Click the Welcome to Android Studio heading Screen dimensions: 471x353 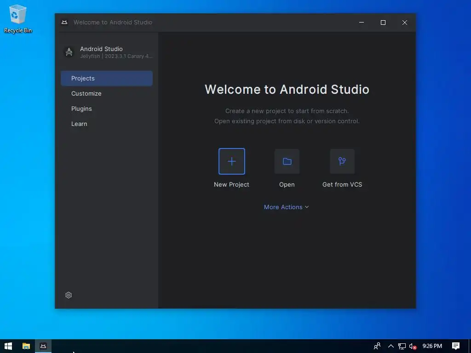(x=287, y=90)
